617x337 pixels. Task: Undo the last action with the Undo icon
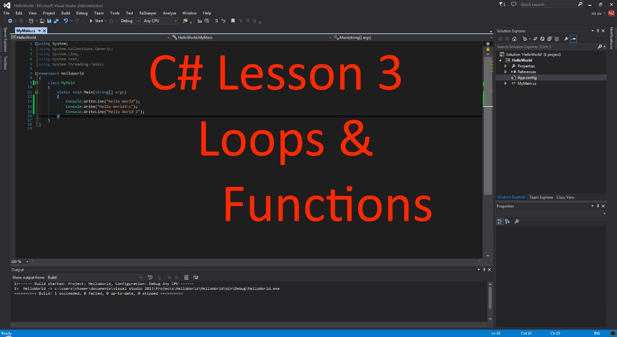pos(66,21)
